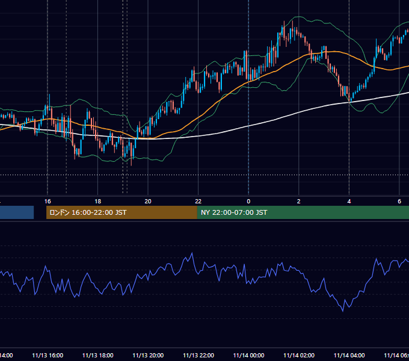Click the ロンドン 16:00-22:00 JST session bar

point(121,212)
